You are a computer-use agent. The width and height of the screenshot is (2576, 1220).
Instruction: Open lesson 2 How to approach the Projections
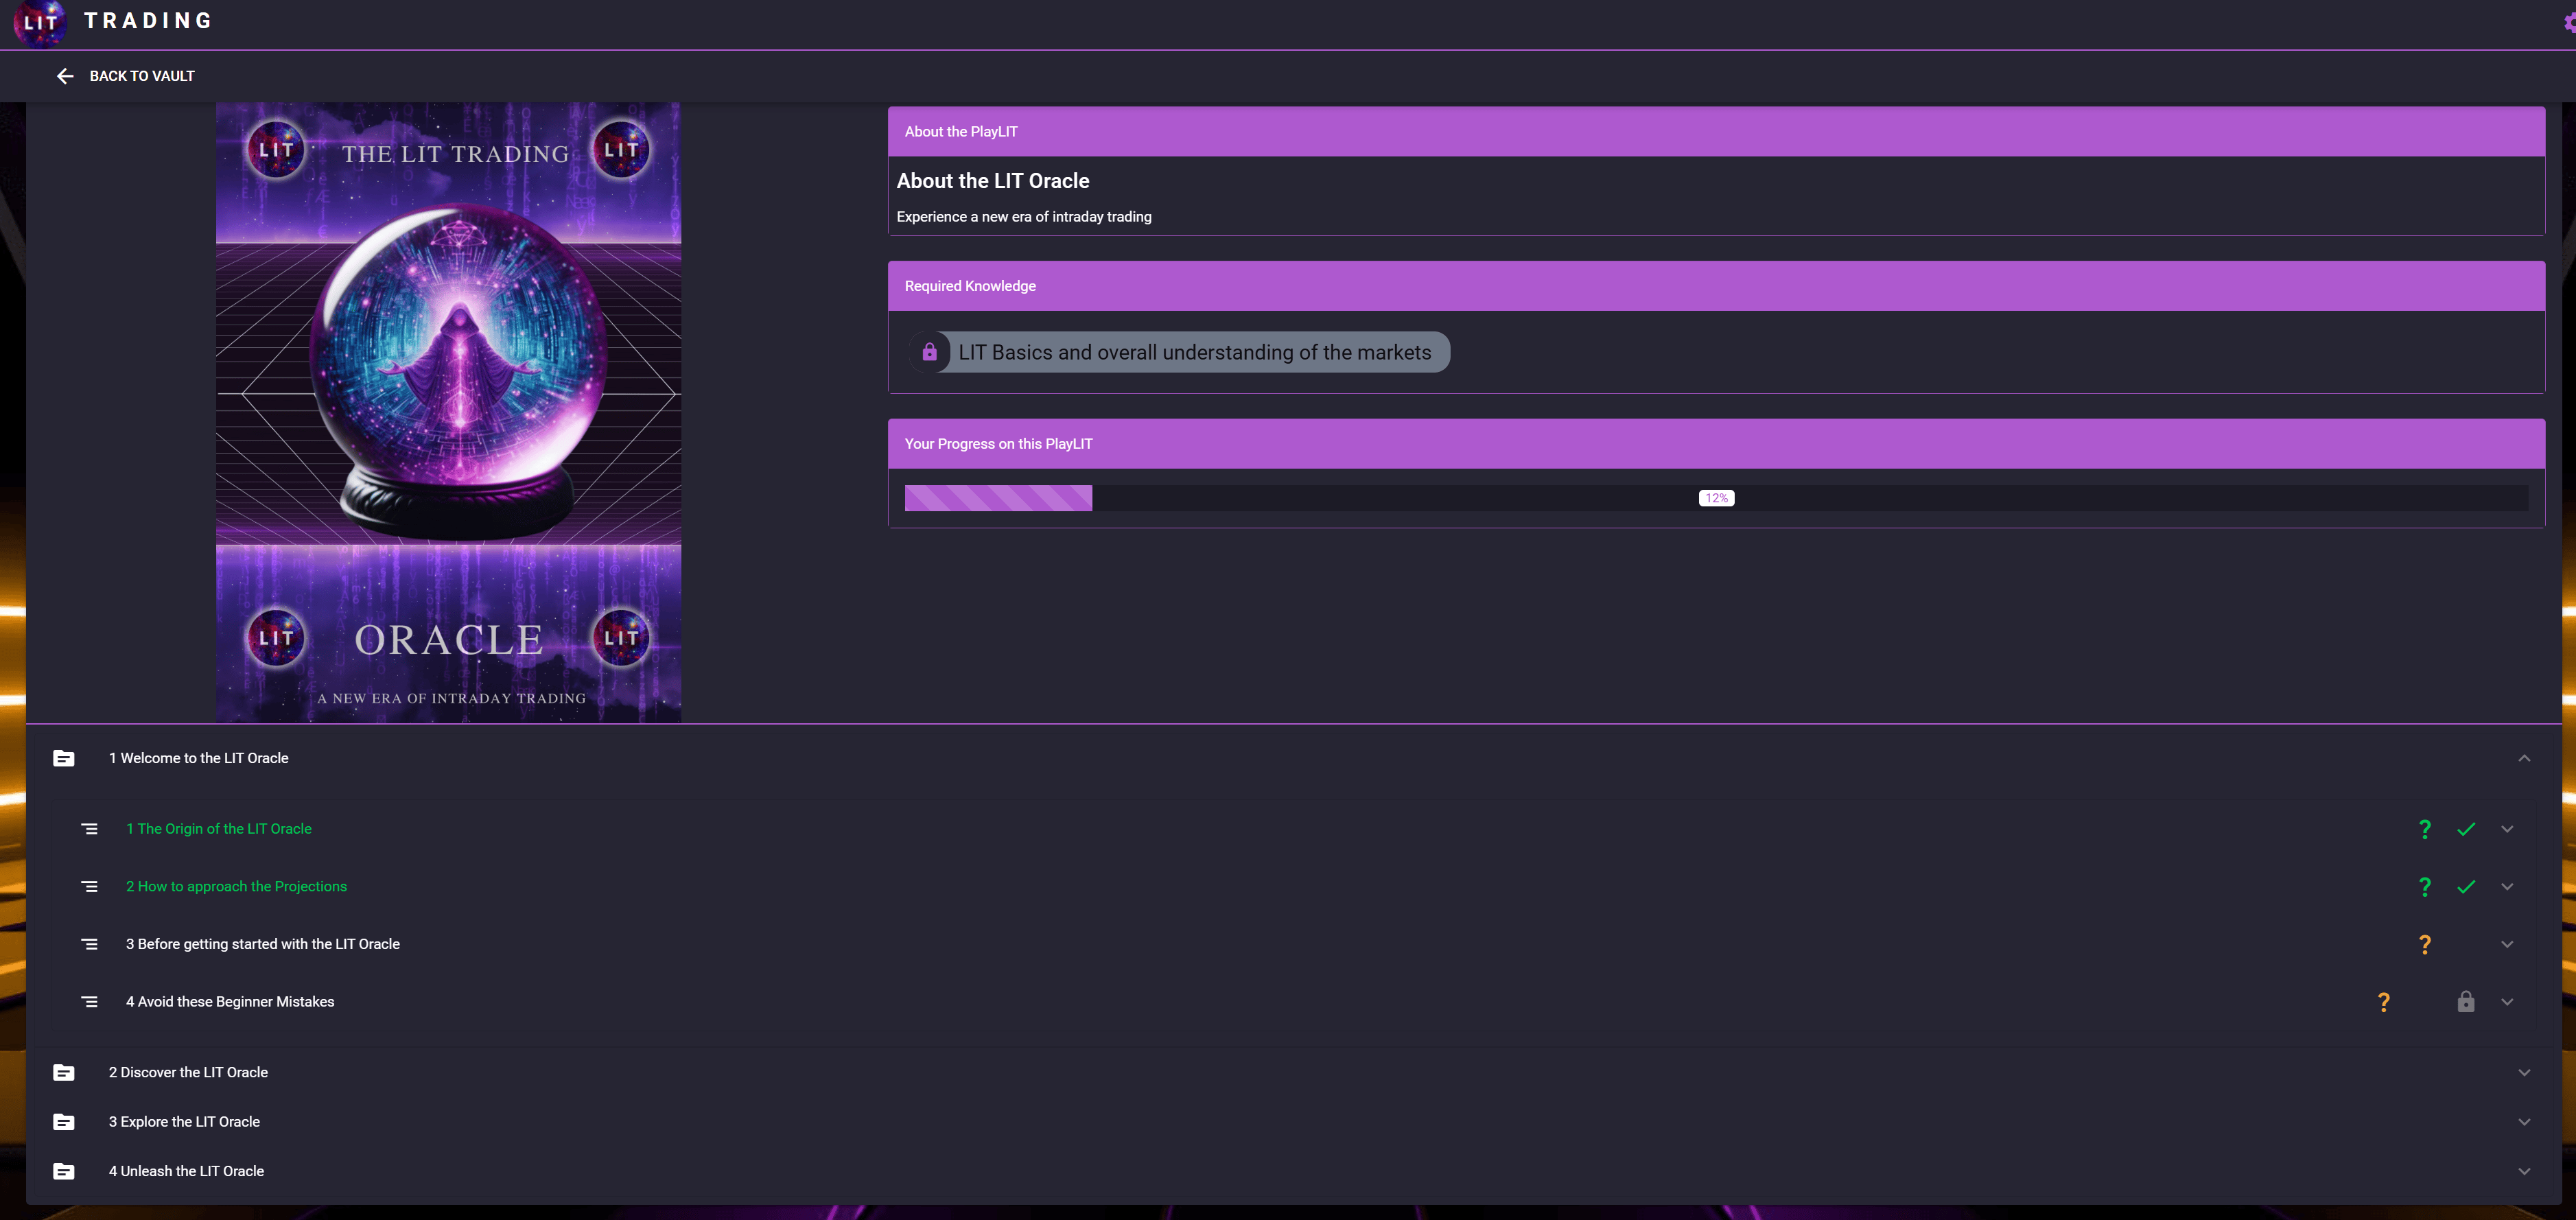pyautogui.click(x=236, y=887)
